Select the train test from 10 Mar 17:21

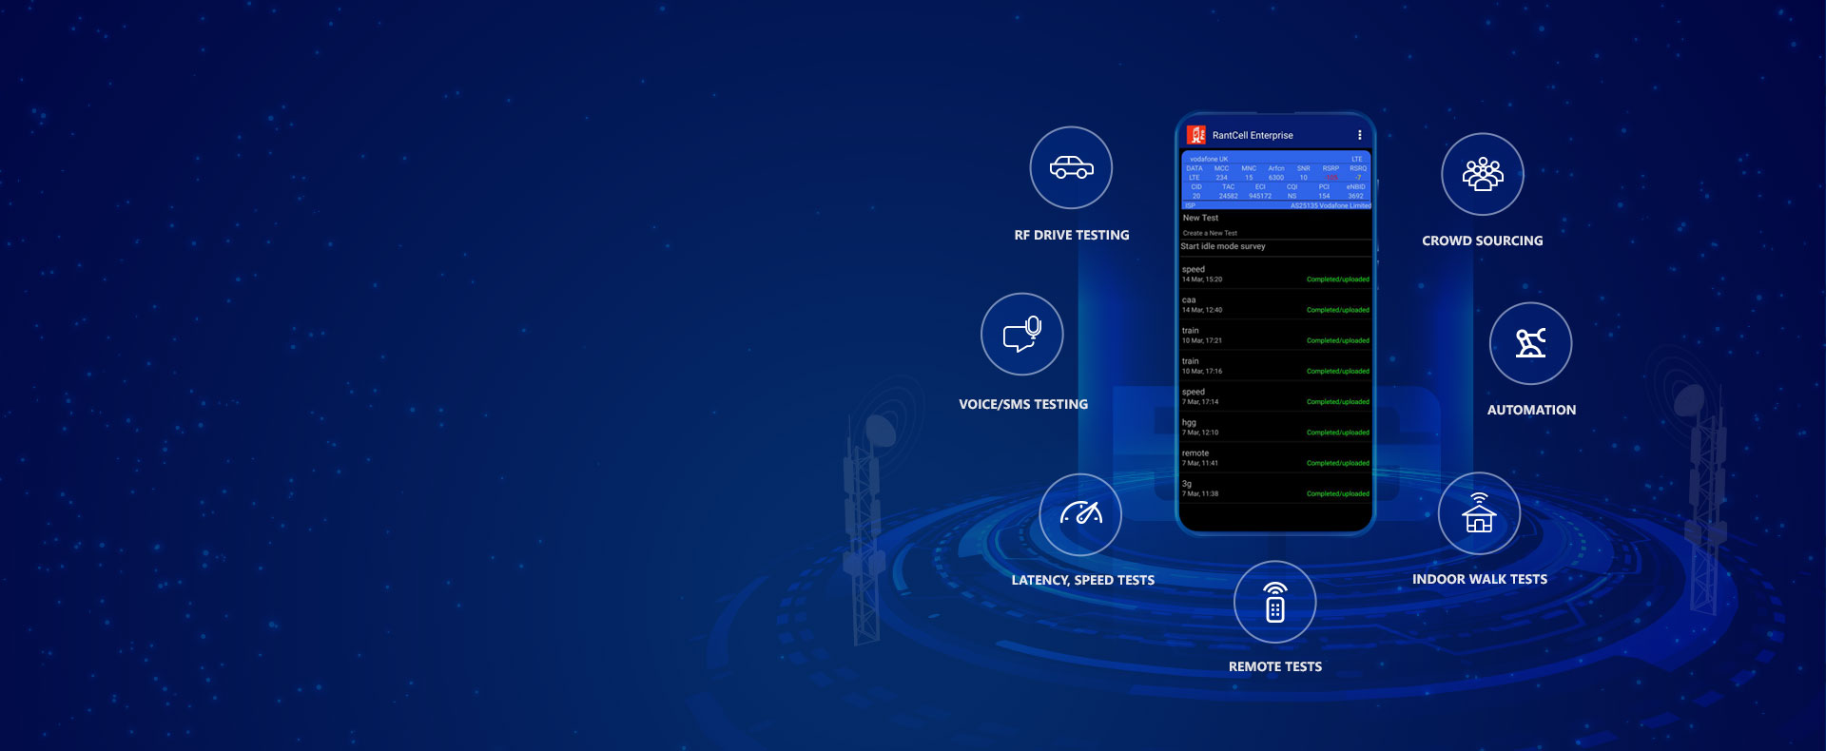1274,335
